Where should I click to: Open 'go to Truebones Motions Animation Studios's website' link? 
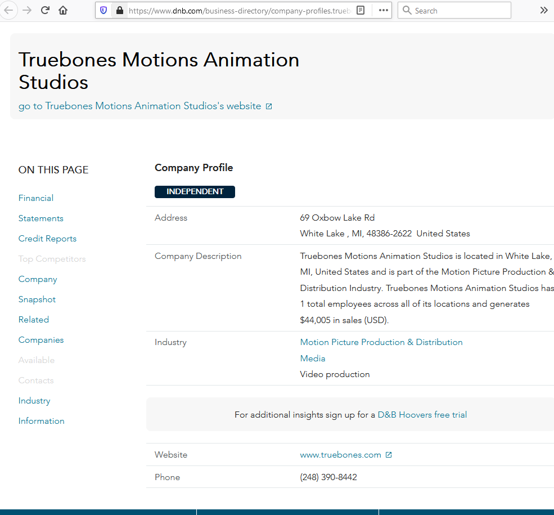tap(140, 106)
